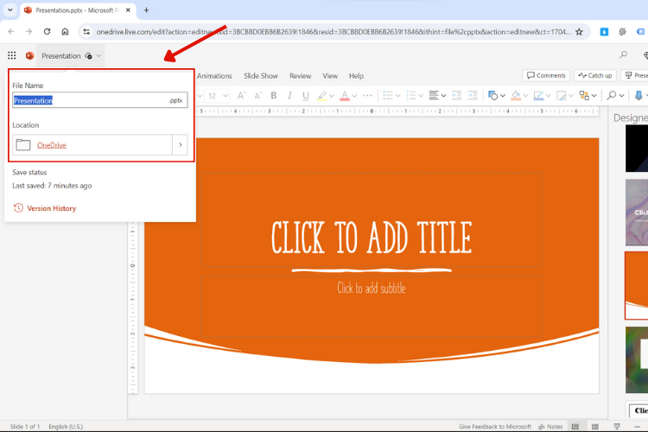Click the shape effects icon
Screen dimensions: 648x432
click(562, 96)
